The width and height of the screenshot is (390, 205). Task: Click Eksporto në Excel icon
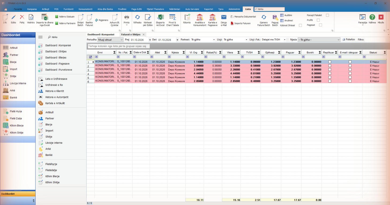pos(160,17)
